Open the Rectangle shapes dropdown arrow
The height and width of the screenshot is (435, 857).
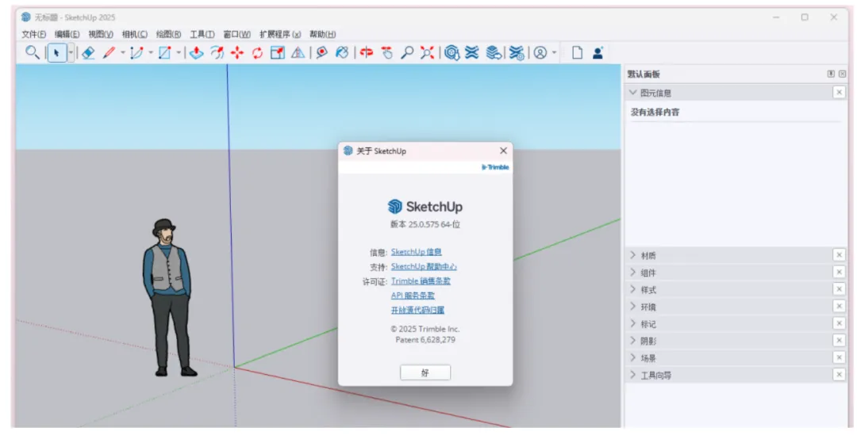[x=179, y=53]
